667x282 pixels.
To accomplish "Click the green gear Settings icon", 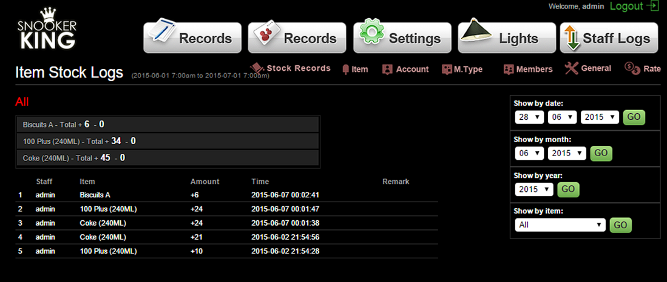I will coord(370,33).
